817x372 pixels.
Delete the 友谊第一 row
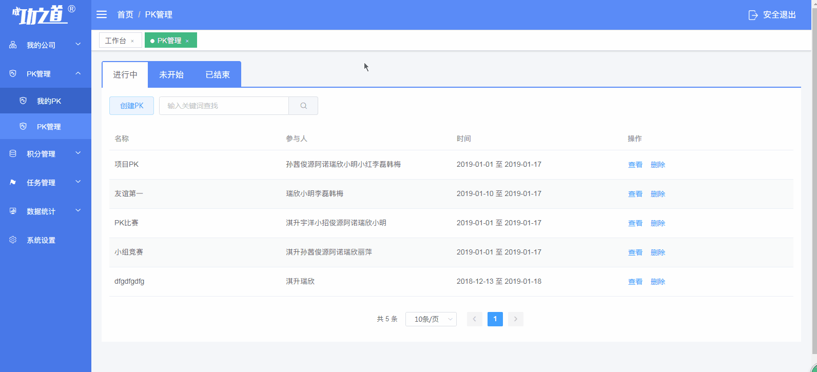click(658, 194)
